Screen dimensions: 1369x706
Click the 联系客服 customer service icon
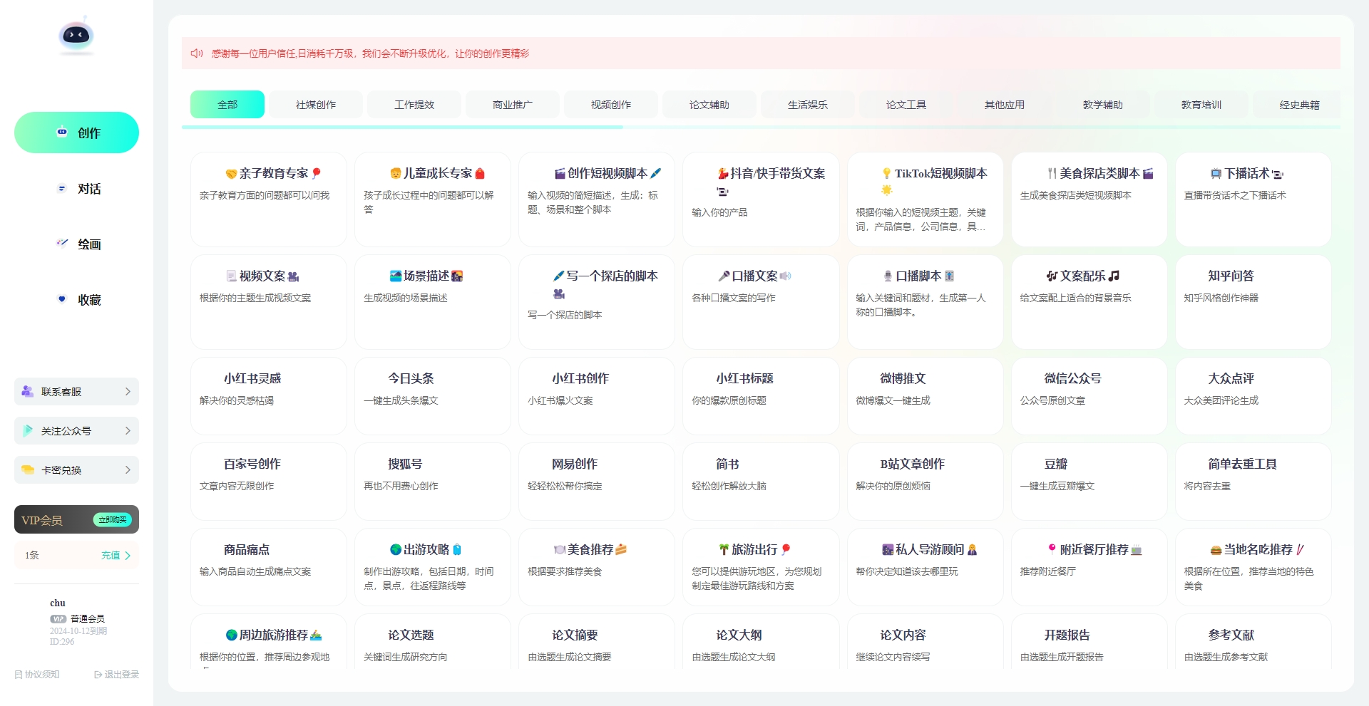[26, 391]
